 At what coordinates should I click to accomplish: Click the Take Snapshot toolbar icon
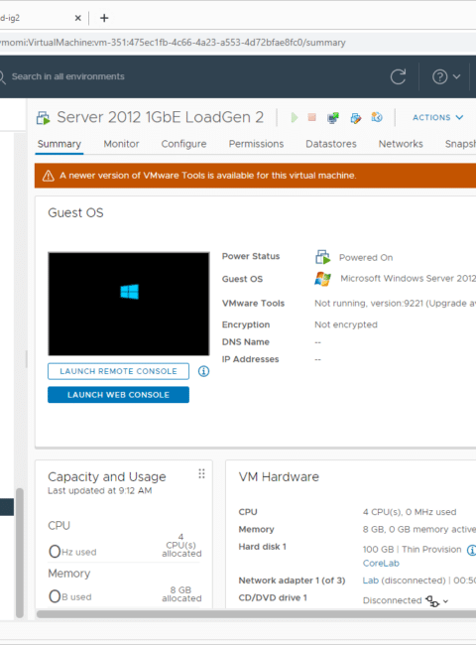377,118
